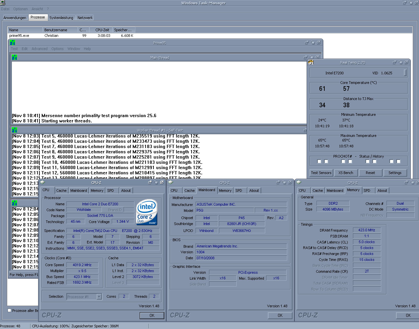Click the Rated FSB value 1692.3 MHz
The image size is (419, 329).
(x=82, y=283)
